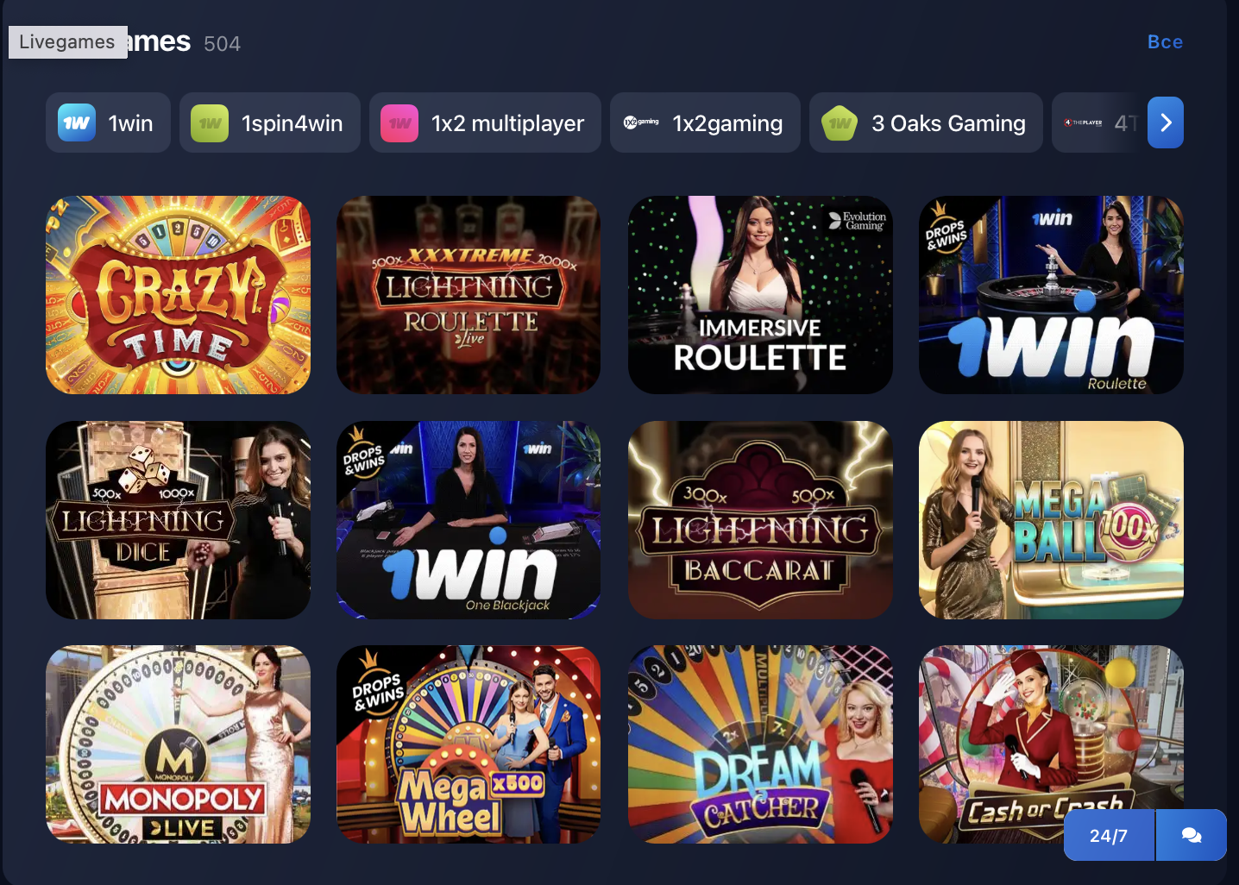Click the blue 1win provider logo icon

(76, 123)
